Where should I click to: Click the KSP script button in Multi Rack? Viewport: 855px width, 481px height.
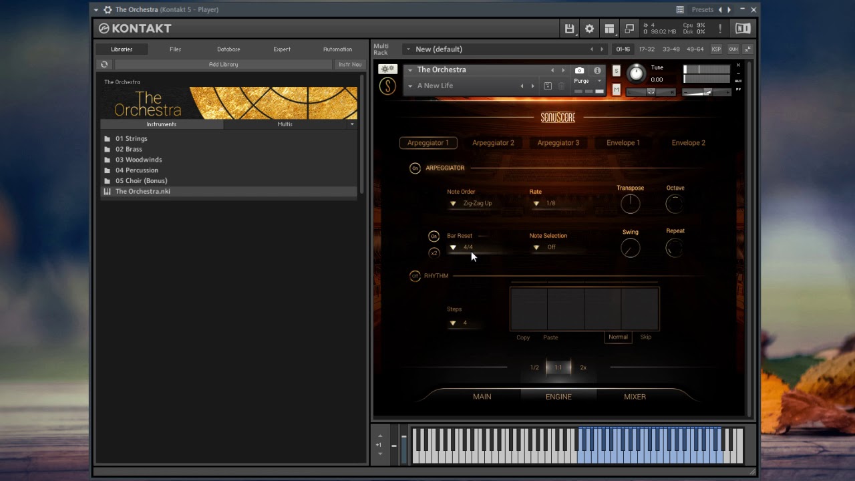(716, 49)
